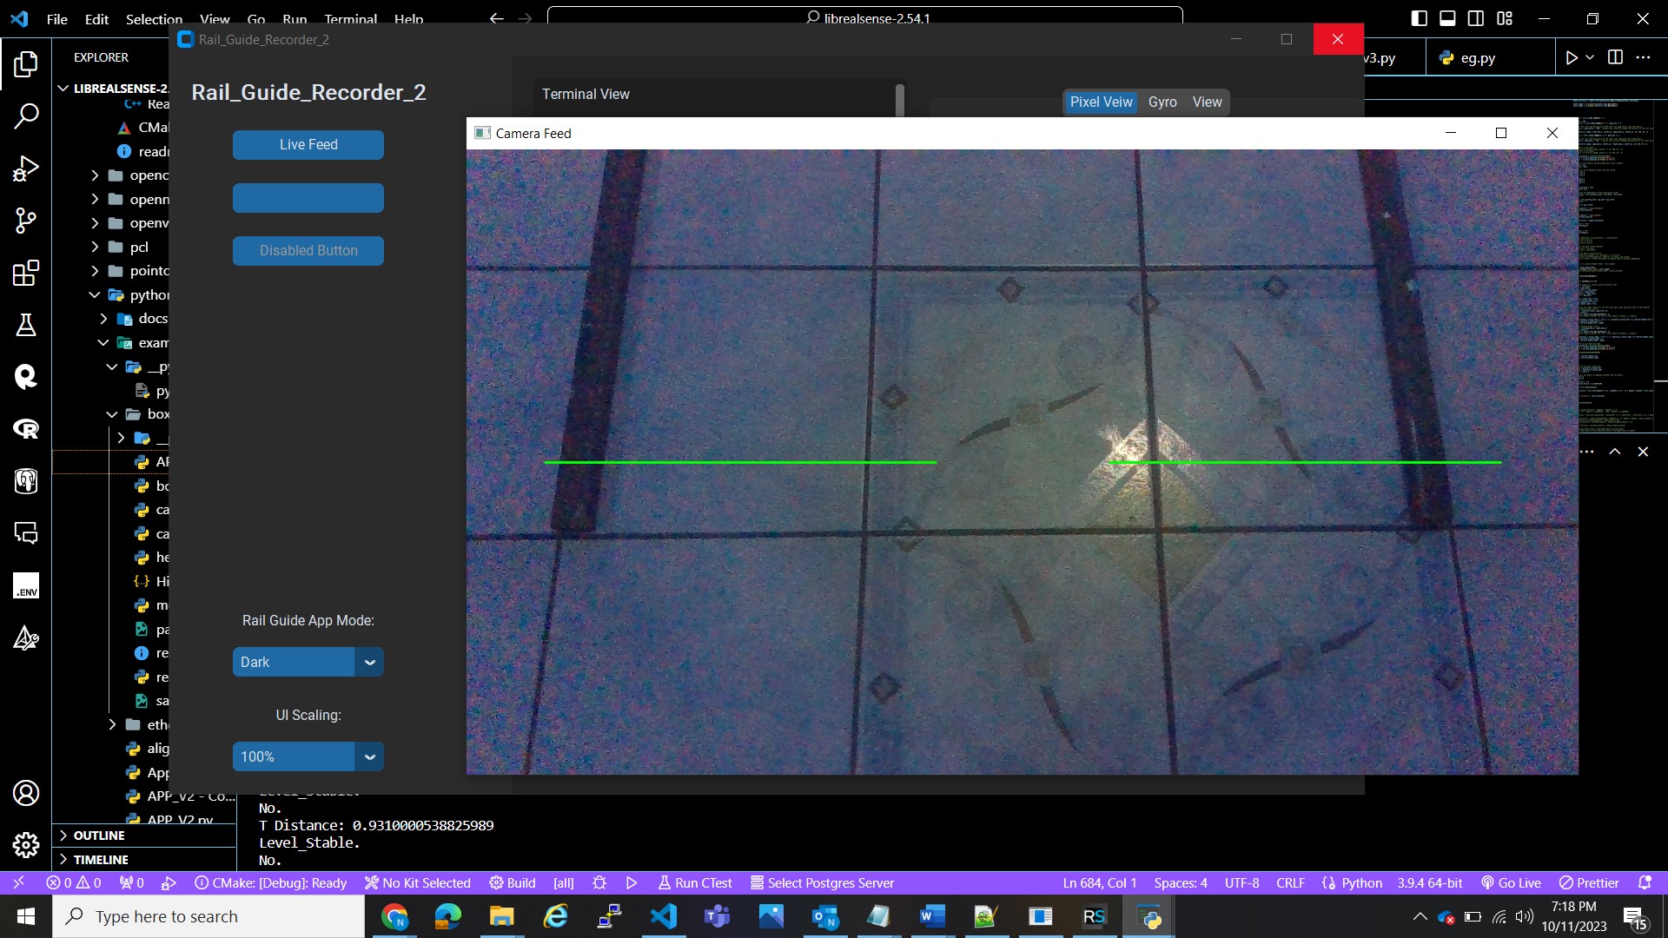Open editor More Actions ellipsis
1668x938 pixels.
pos(1643,57)
